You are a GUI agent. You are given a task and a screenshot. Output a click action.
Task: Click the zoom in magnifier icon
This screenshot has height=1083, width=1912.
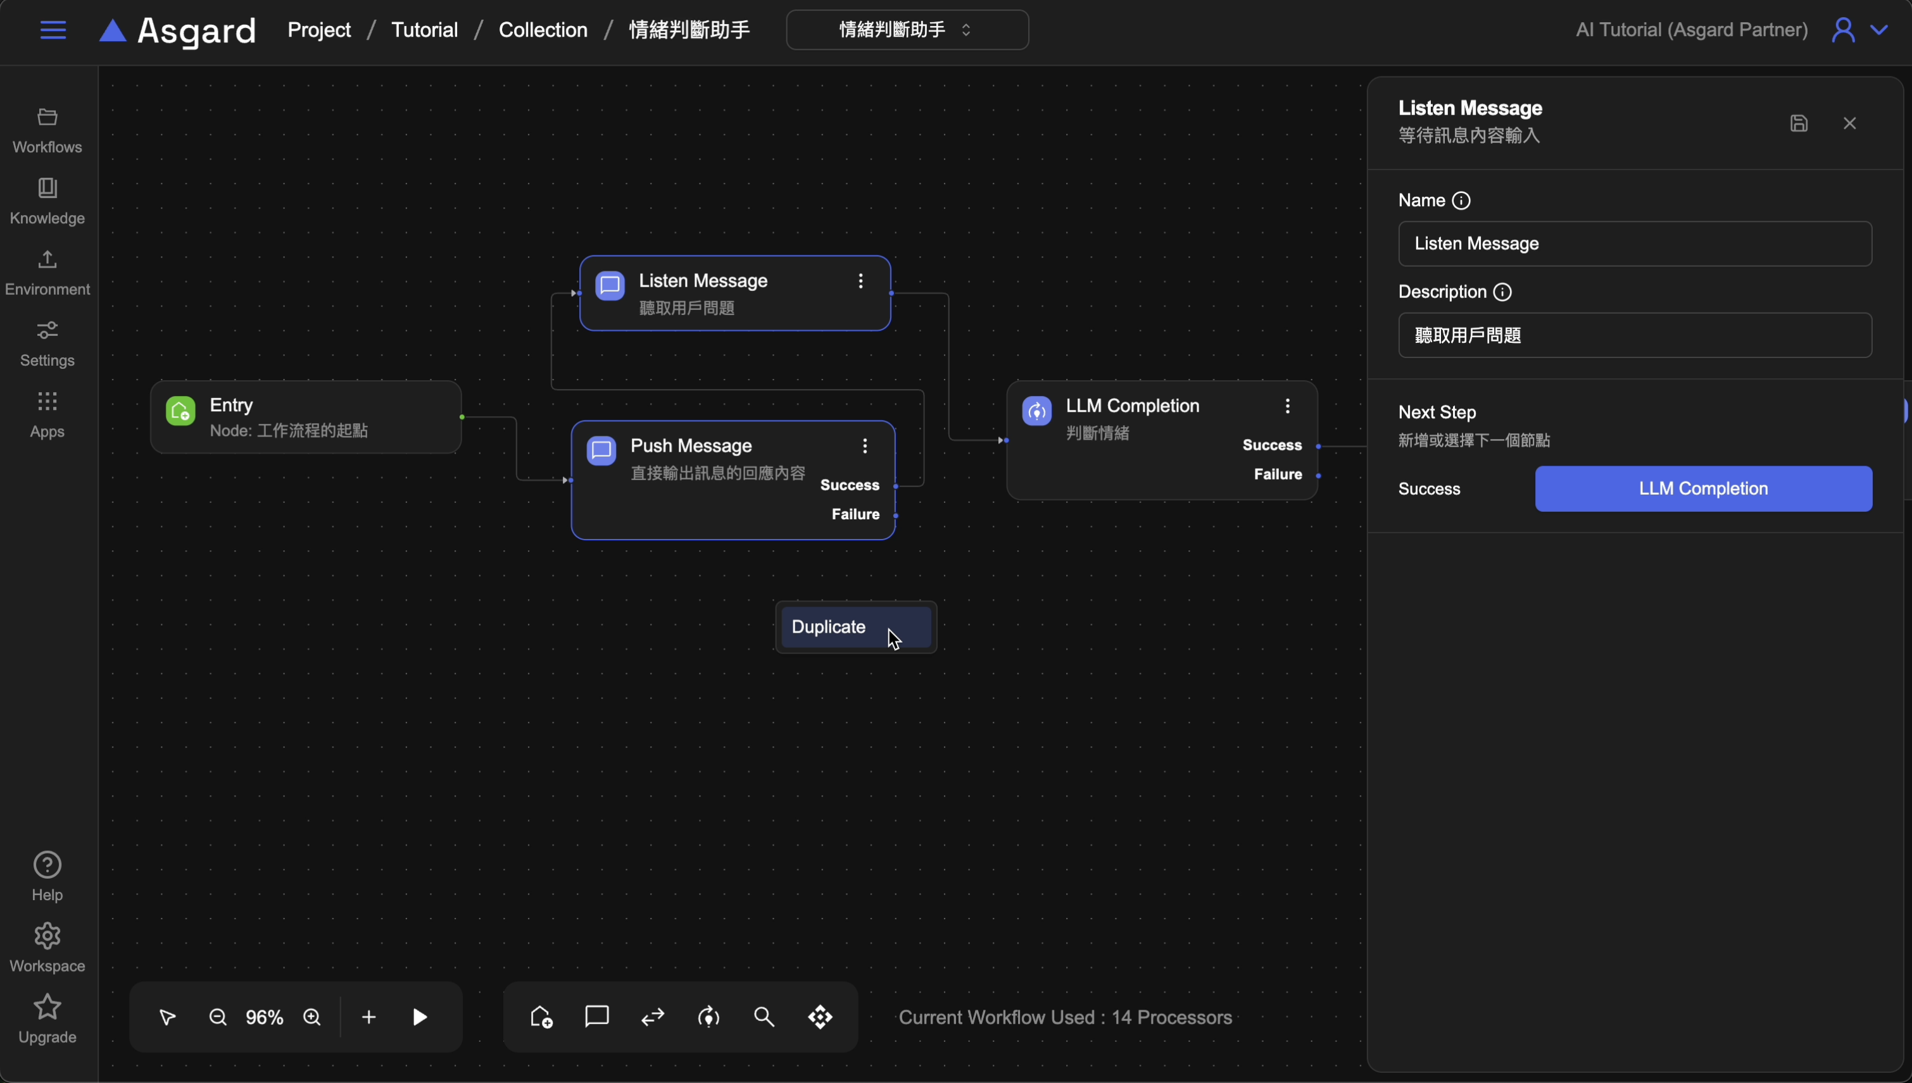(x=313, y=1017)
